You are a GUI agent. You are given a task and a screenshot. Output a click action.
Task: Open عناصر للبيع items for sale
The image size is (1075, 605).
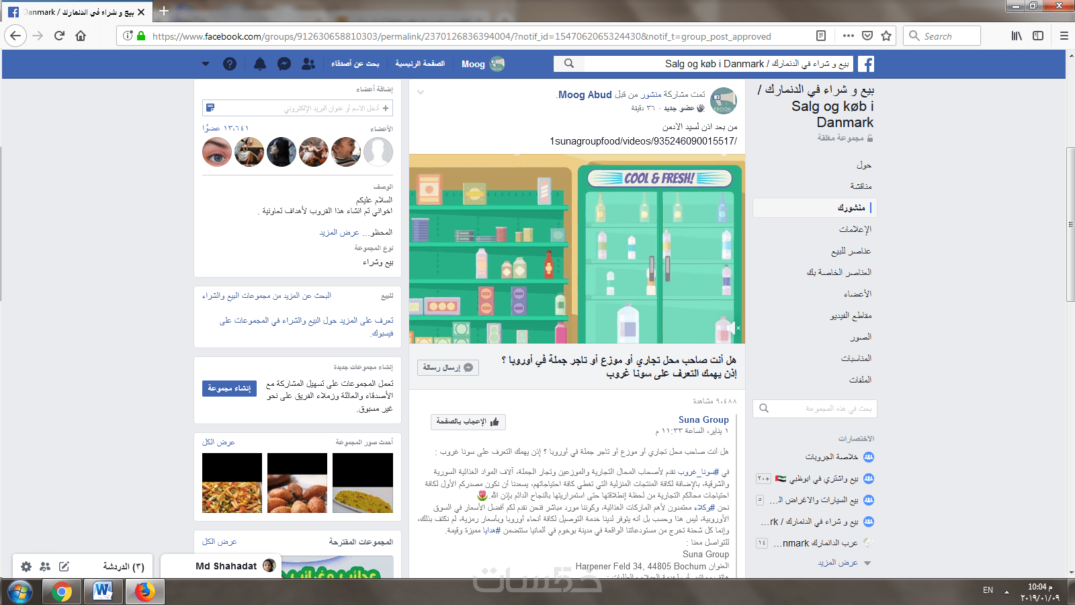pyautogui.click(x=851, y=251)
